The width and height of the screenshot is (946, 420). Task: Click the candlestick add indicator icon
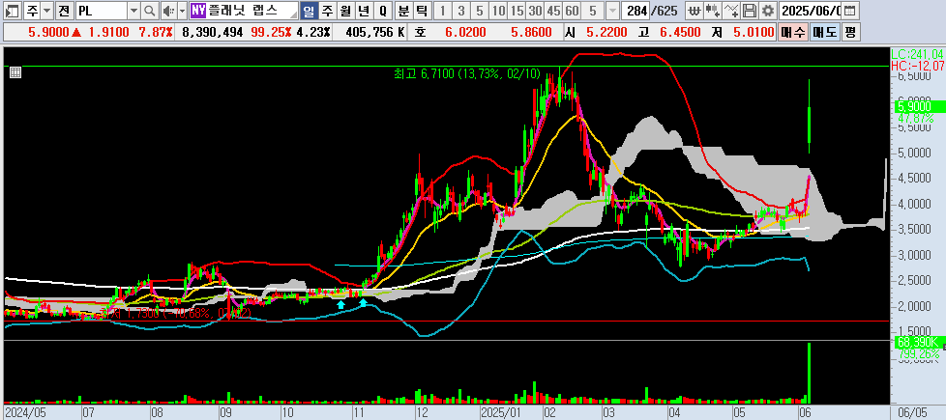tap(713, 11)
